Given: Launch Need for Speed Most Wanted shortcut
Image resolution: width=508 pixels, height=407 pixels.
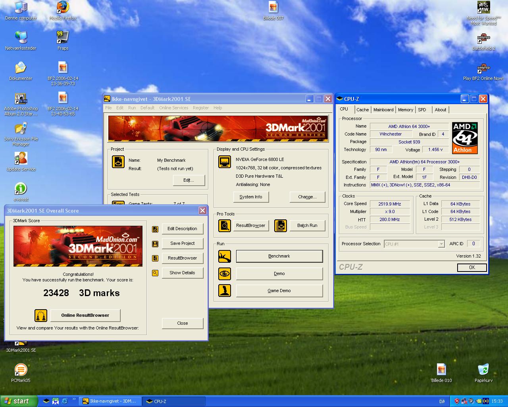Looking at the screenshot, I should click(x=483, y=14).
